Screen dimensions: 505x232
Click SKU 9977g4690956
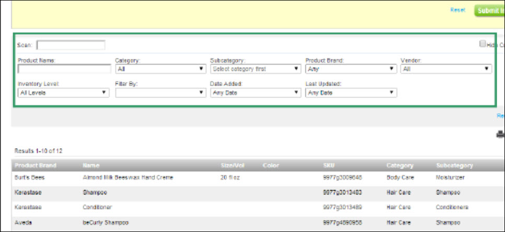(342, 223)
